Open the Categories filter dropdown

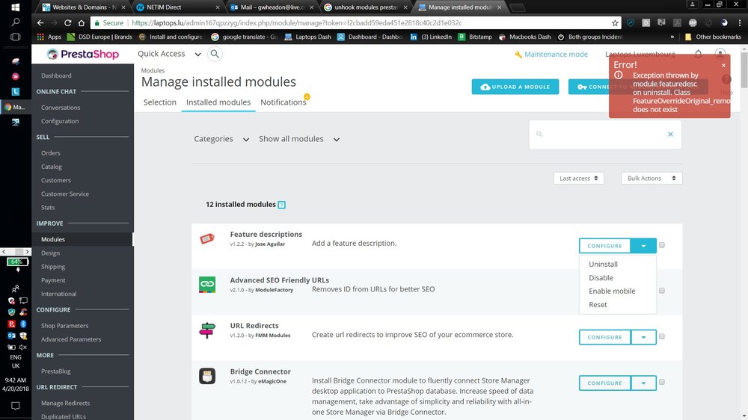click(221, 139)
